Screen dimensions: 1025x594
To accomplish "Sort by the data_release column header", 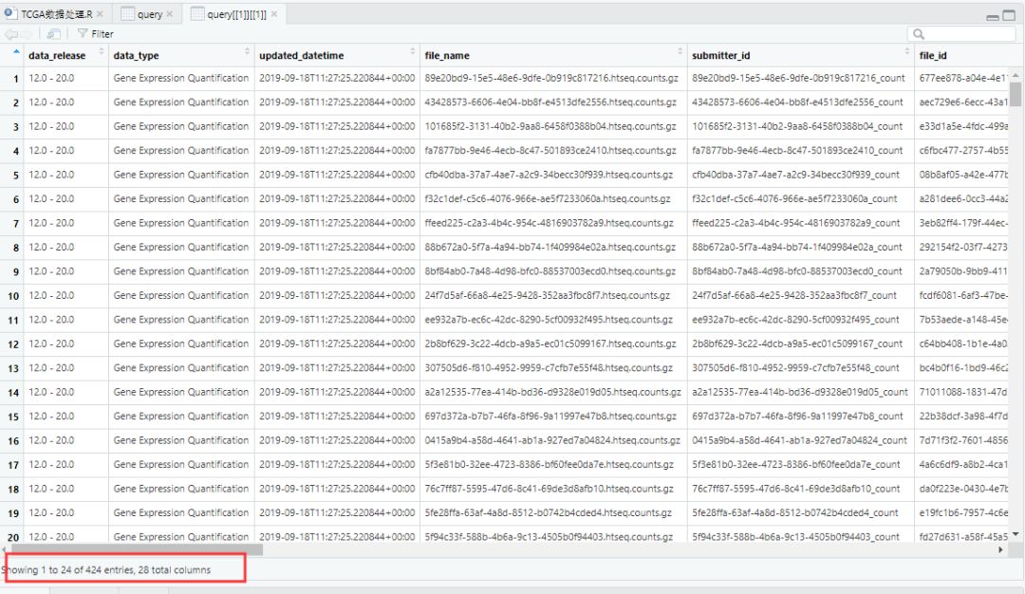I will 65,56.
